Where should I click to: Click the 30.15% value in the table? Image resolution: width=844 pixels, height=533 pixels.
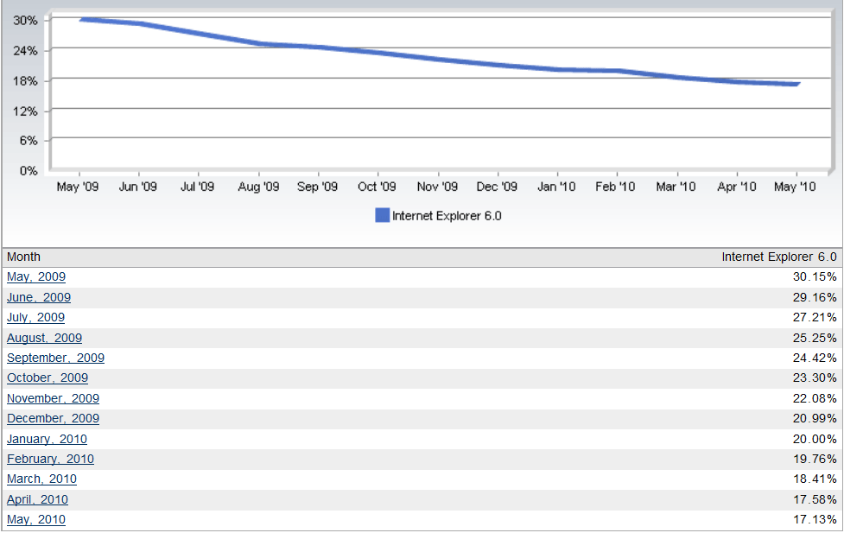815,277
